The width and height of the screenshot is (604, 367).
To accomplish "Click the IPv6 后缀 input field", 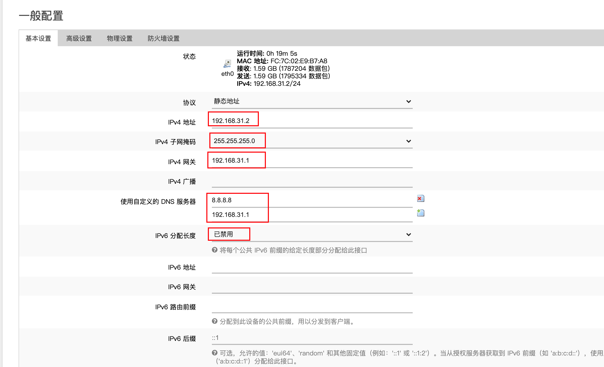I will point(312,338).
